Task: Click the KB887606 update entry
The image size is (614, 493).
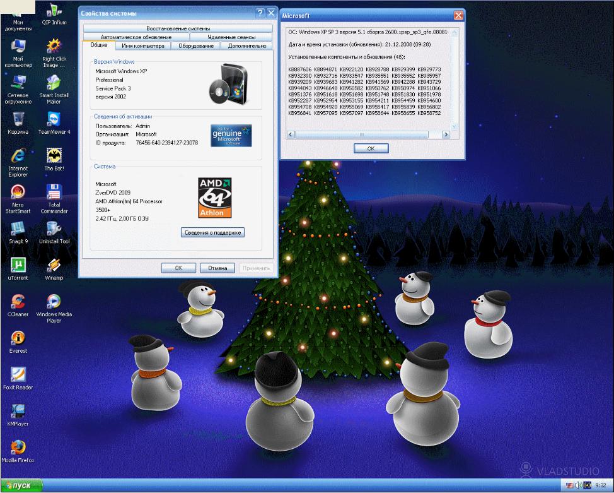Action: click(x=300, y=69)
